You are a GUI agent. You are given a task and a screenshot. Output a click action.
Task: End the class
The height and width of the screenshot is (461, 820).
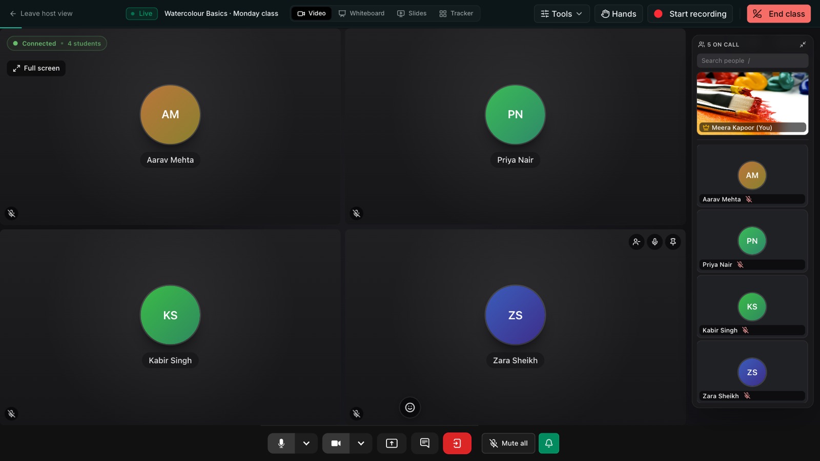pos(779,14)
